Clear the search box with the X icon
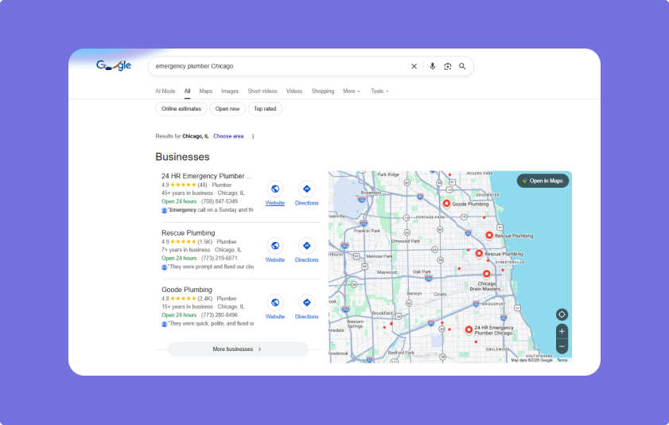The height and width of the screenshot is (425, 669). (414, 66)
